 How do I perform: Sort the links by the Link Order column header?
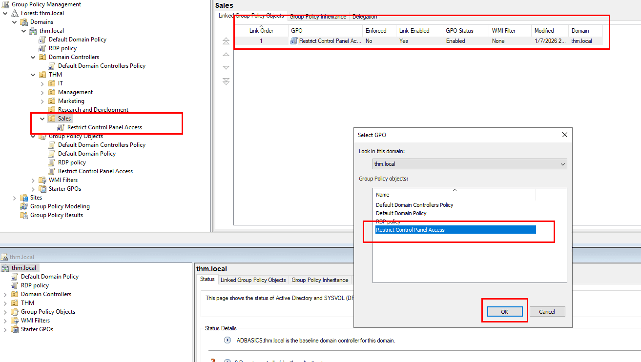click(261, 31)
